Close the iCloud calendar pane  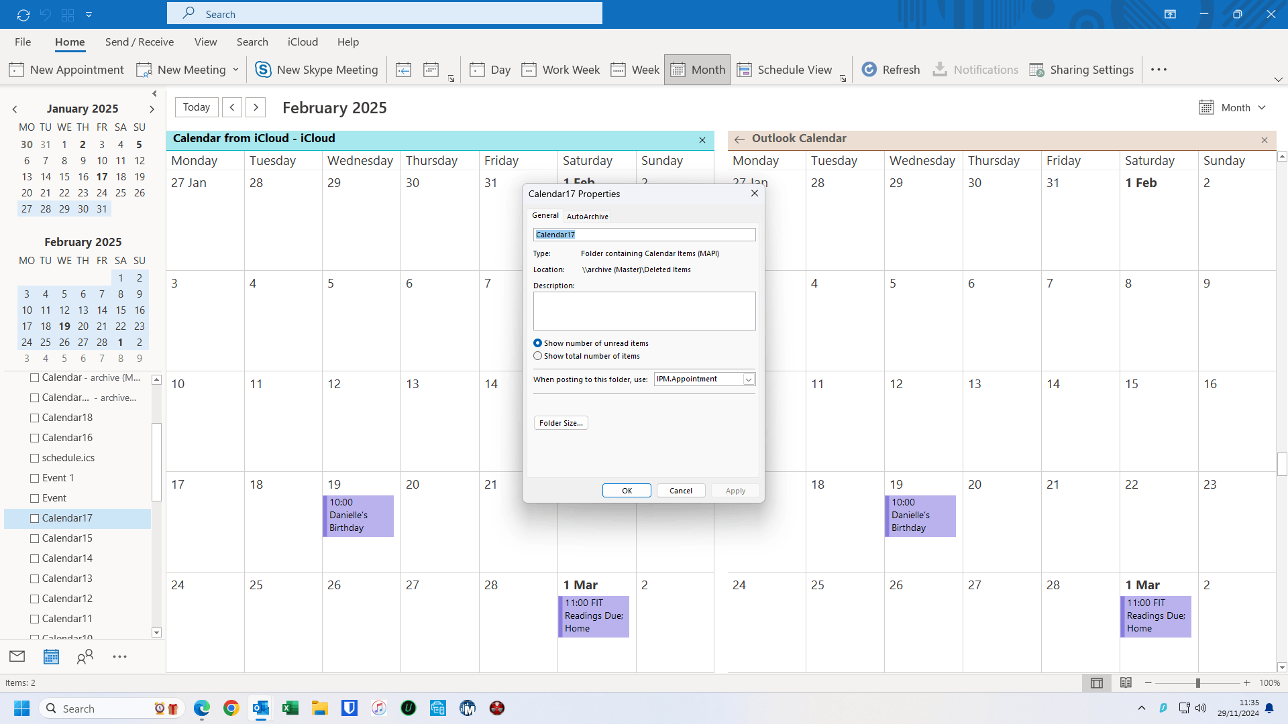pyautogui.click(x=702, y=140)
